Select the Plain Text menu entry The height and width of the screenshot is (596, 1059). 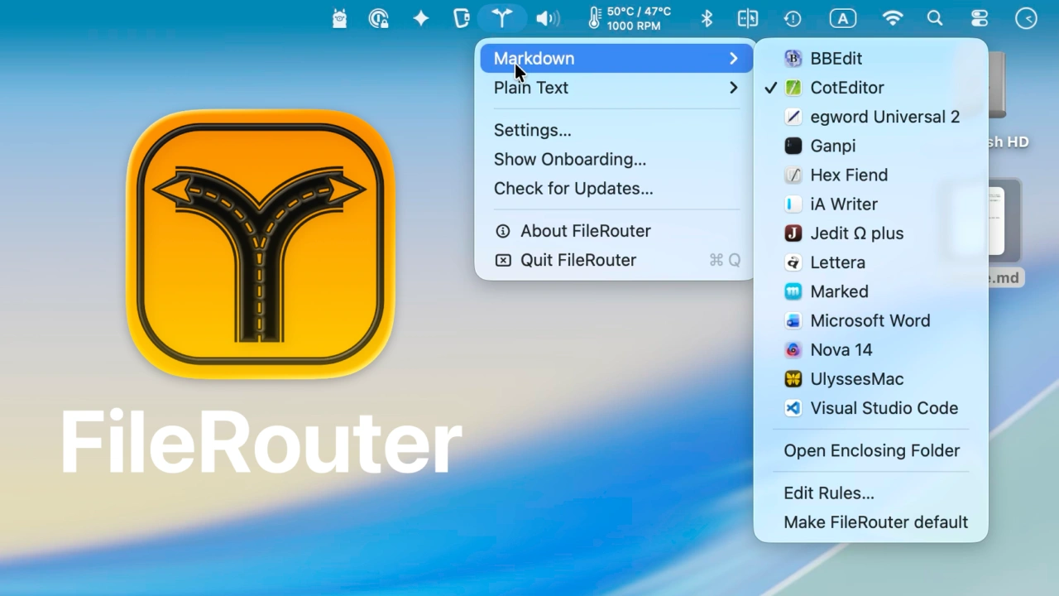[x=616, y=88]
